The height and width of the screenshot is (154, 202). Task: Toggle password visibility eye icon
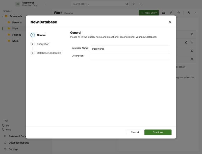click(x=192, y=42)
